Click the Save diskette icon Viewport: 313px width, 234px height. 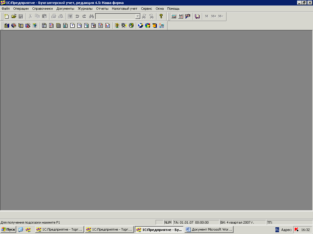[21, 16]
